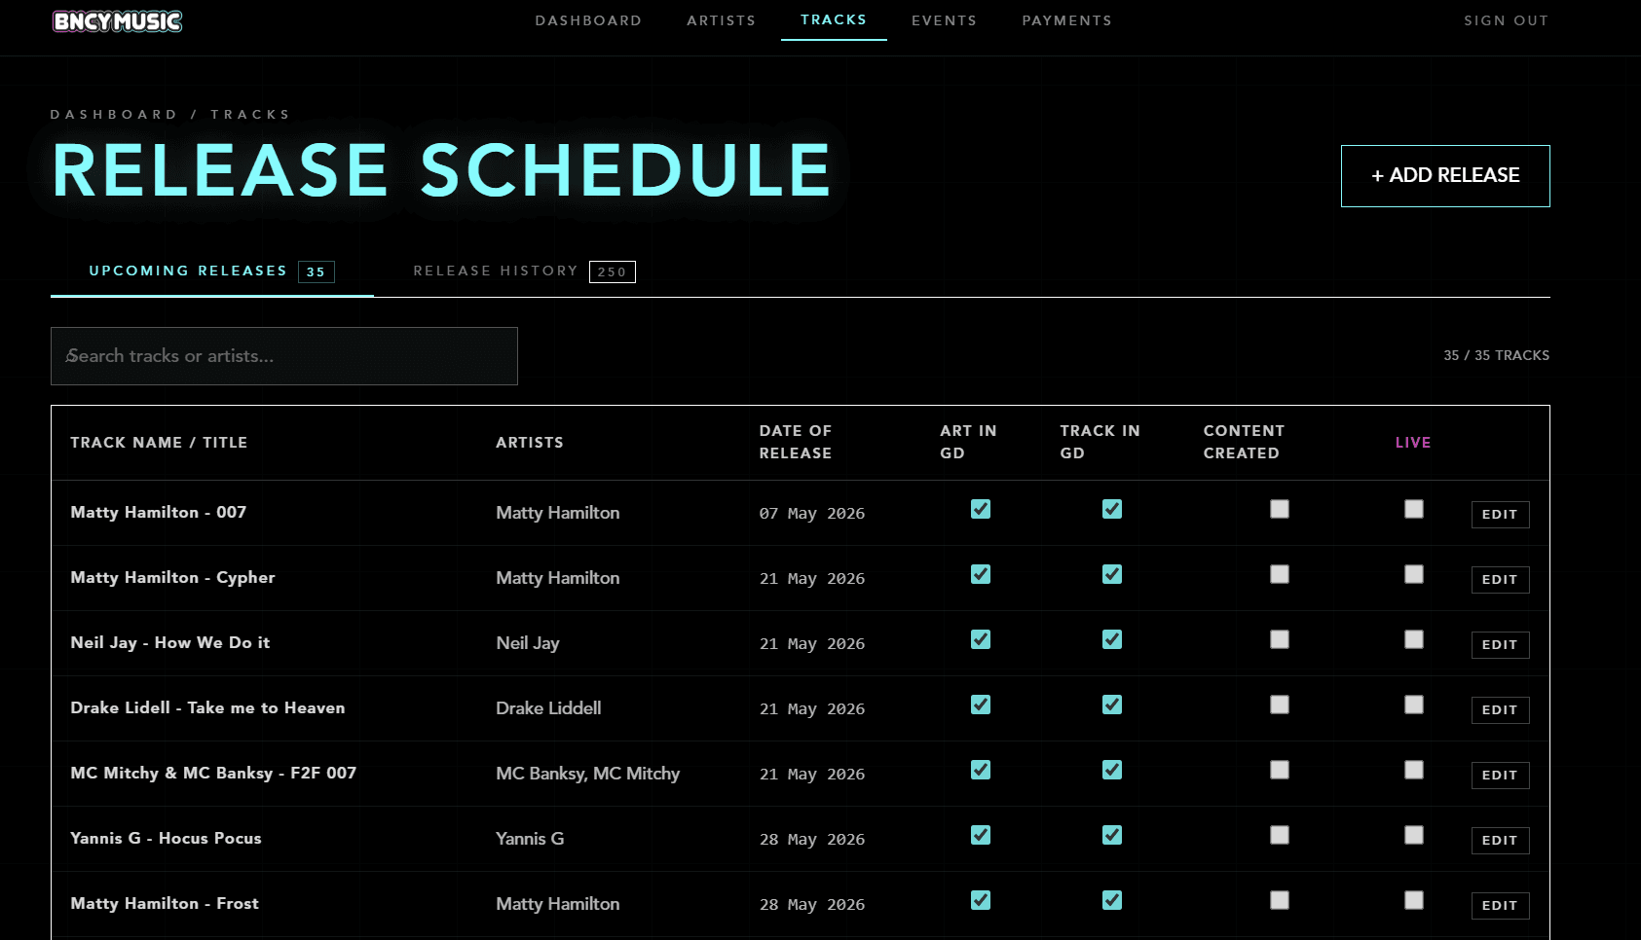Screen dimensions: 1641x940
Task: Edit the MC Mitchy & MC Banksy - F2F 007 release
Action: coord(1500,775)
